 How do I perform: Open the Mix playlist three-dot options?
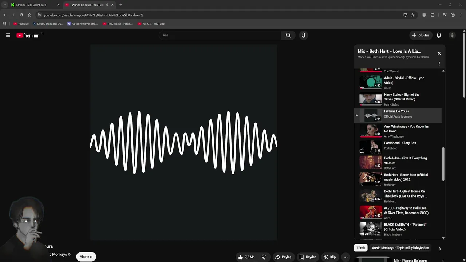point(439,64)
